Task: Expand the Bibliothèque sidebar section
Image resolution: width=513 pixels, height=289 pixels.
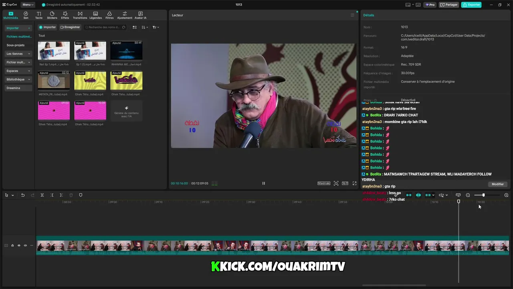Action: pyautogui.click(x=18, y=79)
